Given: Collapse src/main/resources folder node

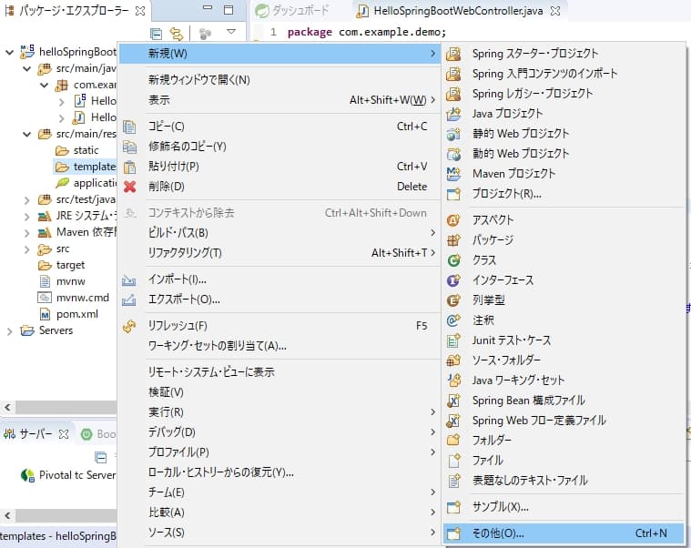Looking at the screenshot, I should click(27, 134).
